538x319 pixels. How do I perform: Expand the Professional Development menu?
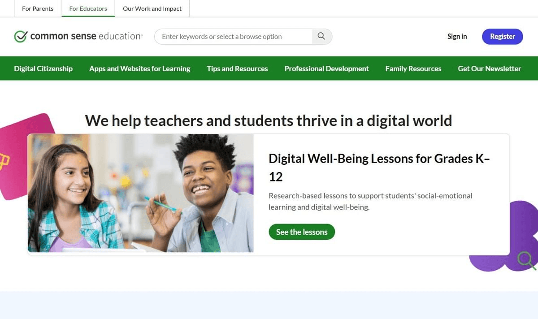(x=326, y=69)
